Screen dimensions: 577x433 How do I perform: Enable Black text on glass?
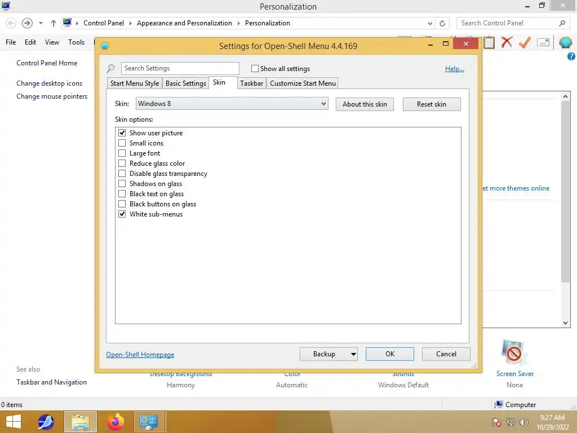click(122, 194)
